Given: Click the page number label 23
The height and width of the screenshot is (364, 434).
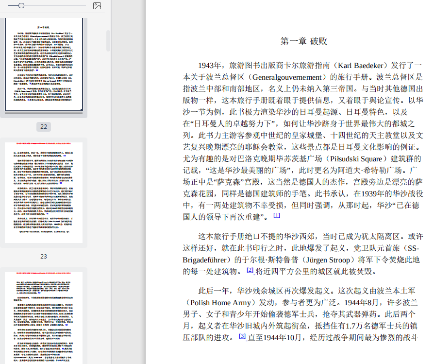Looking at the screenshot, I should coord(44,257).
